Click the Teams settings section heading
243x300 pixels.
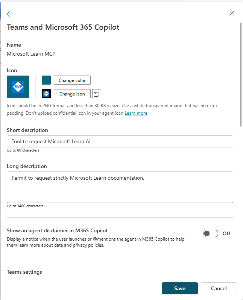click(24, 272)
